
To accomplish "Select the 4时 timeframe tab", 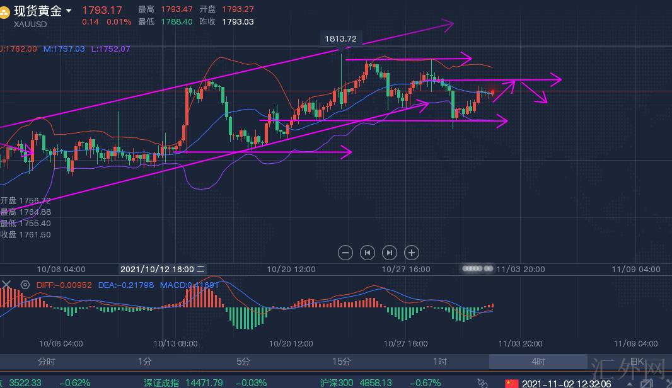I will 538,362.
